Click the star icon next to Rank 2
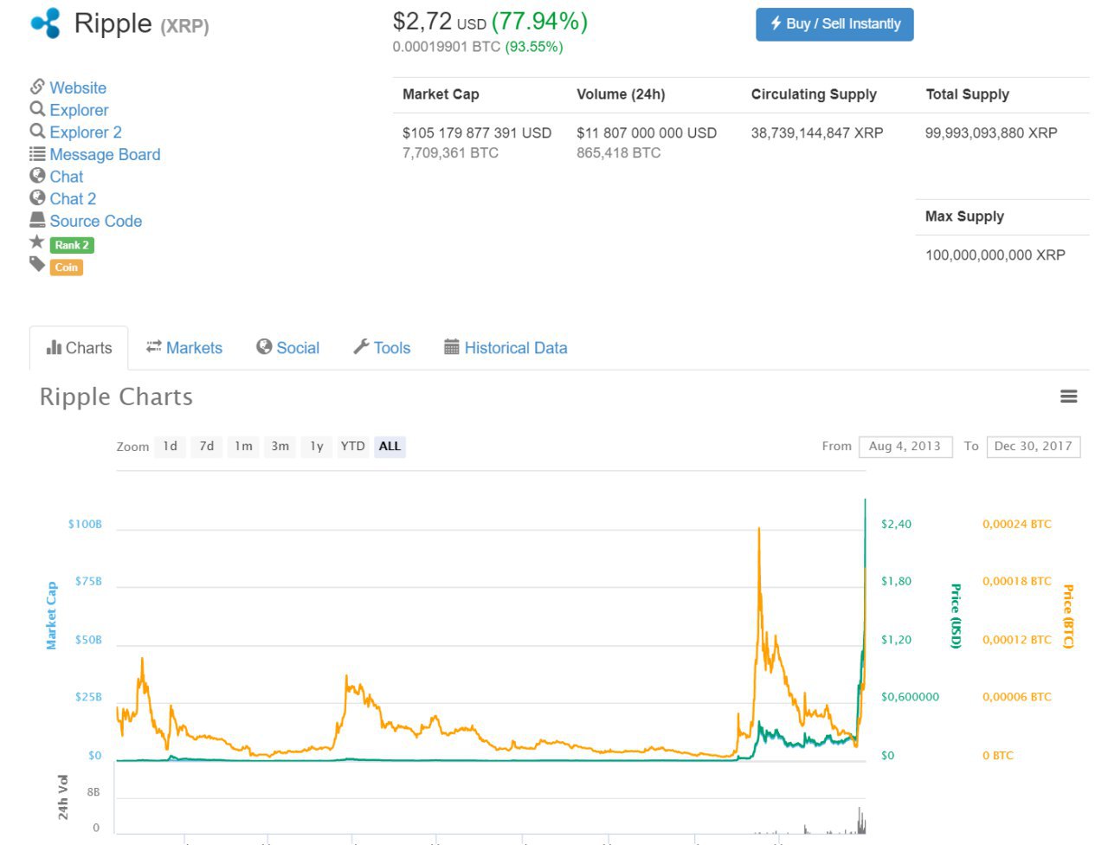 pos(37,242)
